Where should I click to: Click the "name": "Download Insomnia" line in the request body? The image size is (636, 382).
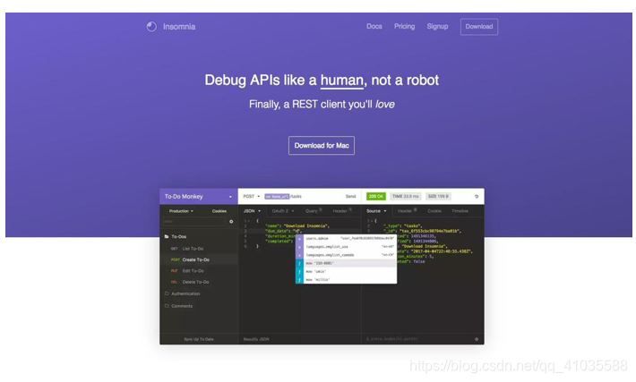(x=297, y=226)
